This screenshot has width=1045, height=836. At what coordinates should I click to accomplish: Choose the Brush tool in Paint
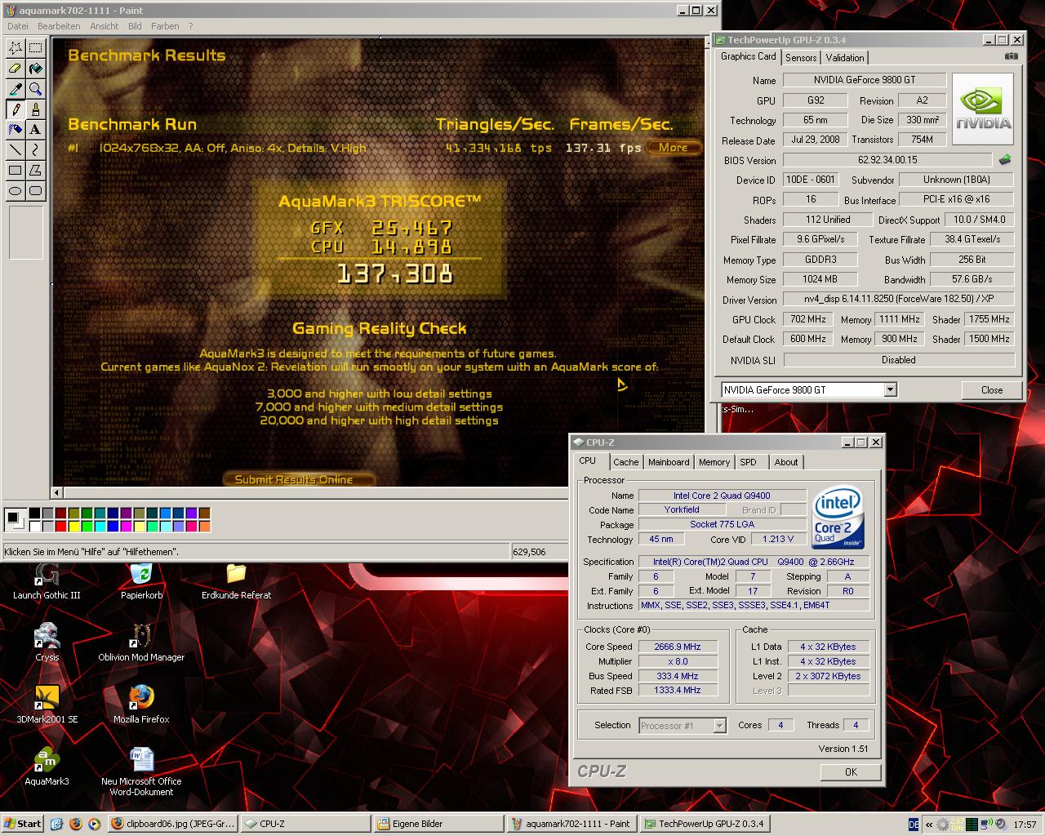(x=35, y=109)
